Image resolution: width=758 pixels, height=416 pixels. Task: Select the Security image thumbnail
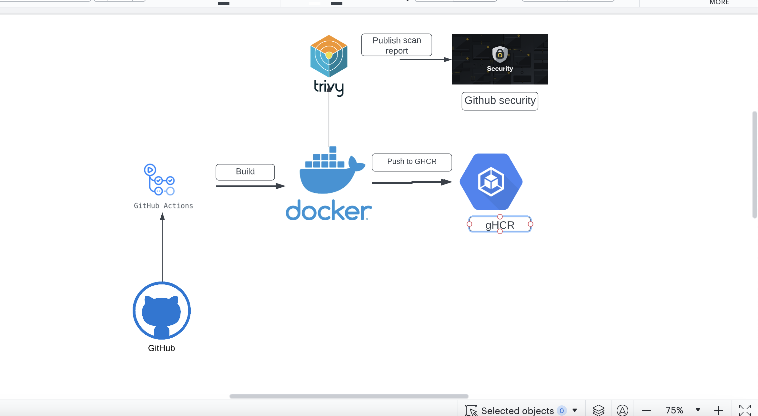[500, 59]
